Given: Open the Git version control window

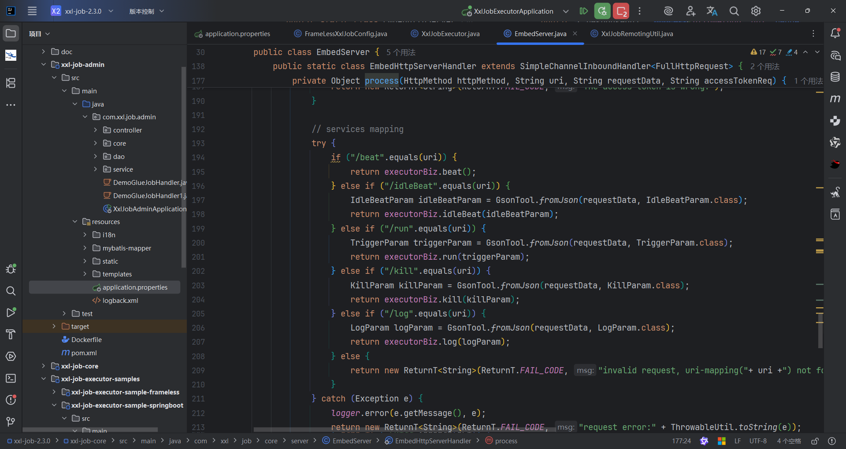Looking at the screenshot, I should (11, 422).
